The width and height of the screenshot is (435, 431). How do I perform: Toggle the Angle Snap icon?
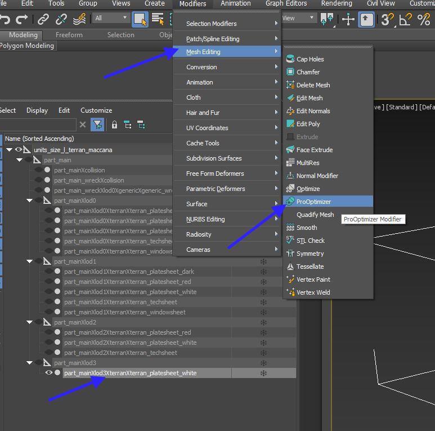tap(405, 20)
